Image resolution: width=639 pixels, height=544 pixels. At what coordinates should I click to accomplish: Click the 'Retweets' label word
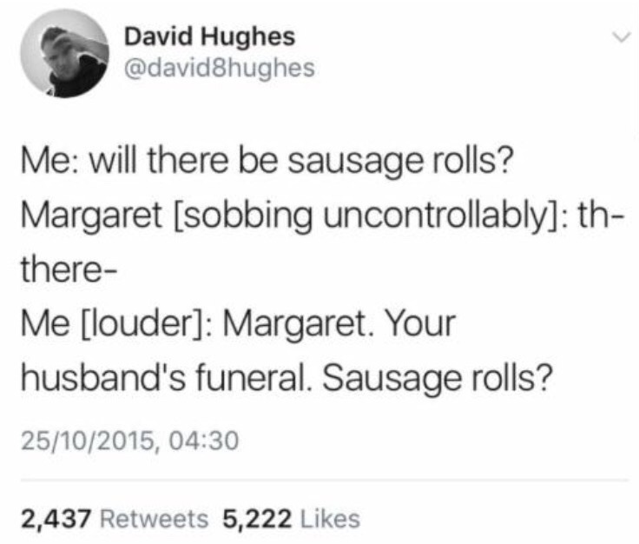pyautogui.click(x=154, y=519)
